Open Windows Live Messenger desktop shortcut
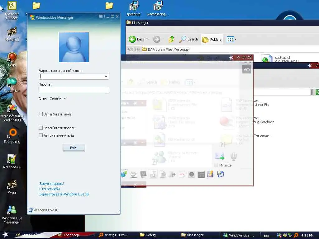 pyautogui.click(x=12, y=215)
